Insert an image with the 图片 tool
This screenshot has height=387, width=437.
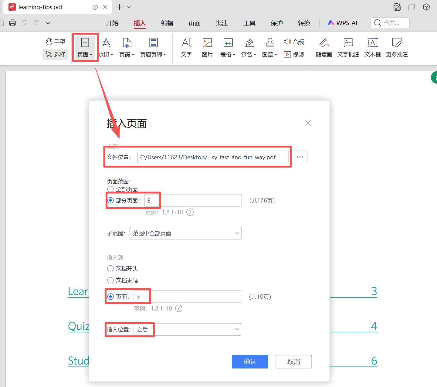(207, 48)
